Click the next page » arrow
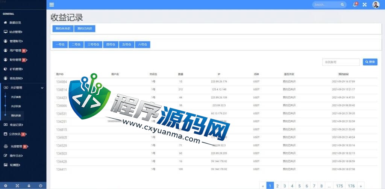Image resolution: width=385 pixels, height=189 pixels. [361, 186]
